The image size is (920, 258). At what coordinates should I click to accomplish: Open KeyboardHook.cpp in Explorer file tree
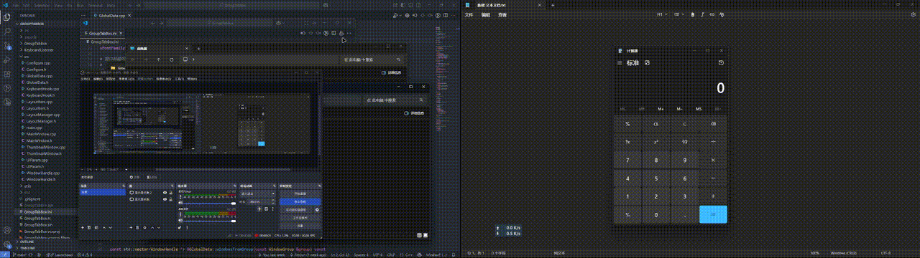tap(42, 89)
